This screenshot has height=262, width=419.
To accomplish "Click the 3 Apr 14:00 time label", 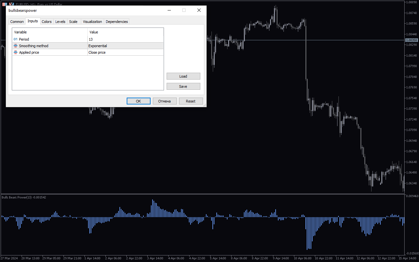I will (x=155, y=258).
